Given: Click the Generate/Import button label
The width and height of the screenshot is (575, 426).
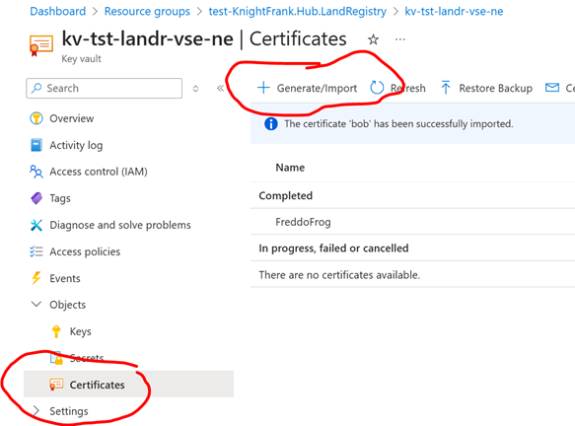Looking at the screenshot, I should (317, 89).
